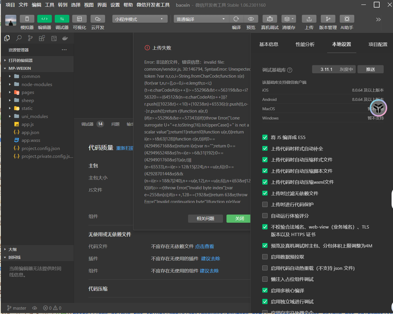
Task: Click the upload (上传) icon
Action: pos(309,19)
